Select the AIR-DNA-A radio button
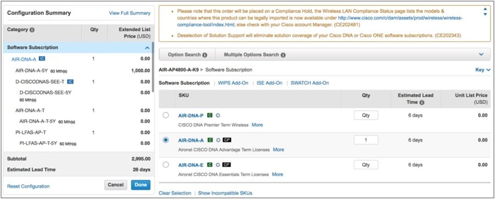The width and height of the screenshot is (495, 199). tap(166, 140)
